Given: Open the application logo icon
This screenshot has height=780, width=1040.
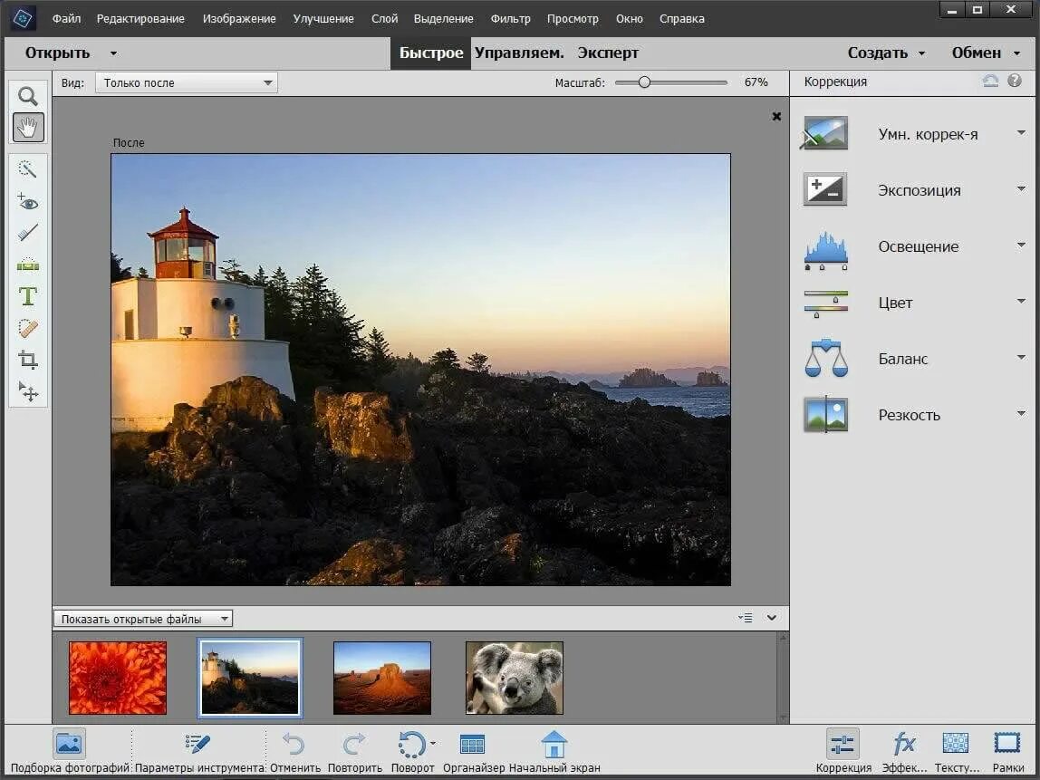Looking at the screenshot, I should click(22, 18).
